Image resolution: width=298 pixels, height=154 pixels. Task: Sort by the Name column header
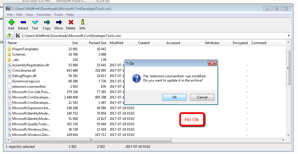coord(29,43)
